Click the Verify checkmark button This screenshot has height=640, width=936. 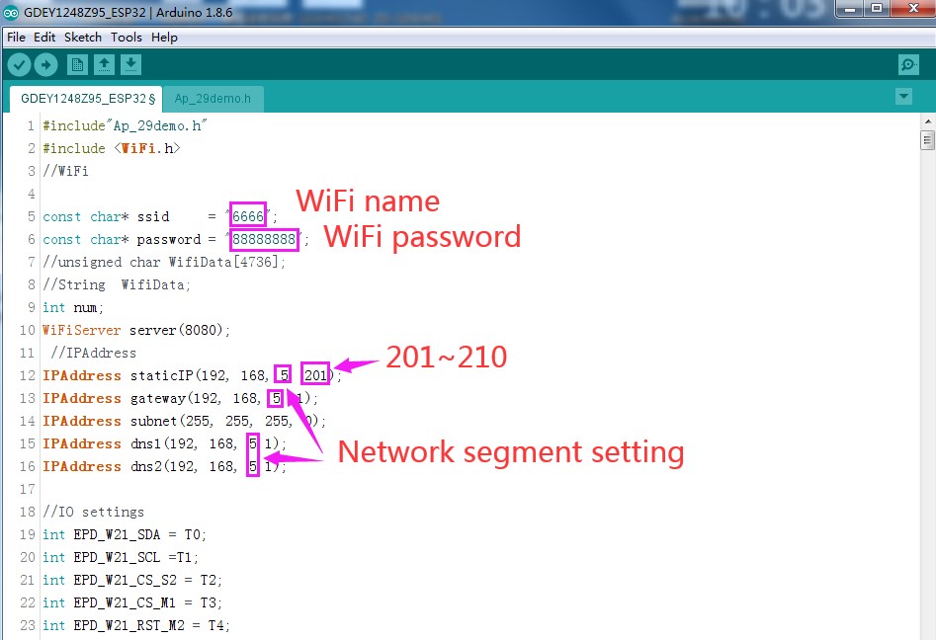[19, 64]
